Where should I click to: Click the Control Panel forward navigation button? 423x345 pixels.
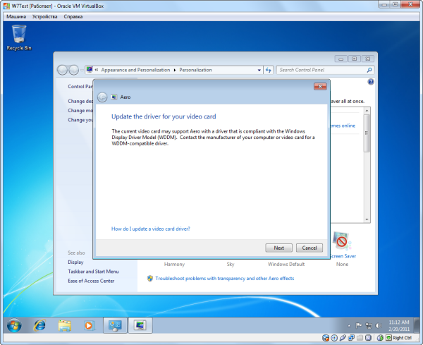point(73,70)
